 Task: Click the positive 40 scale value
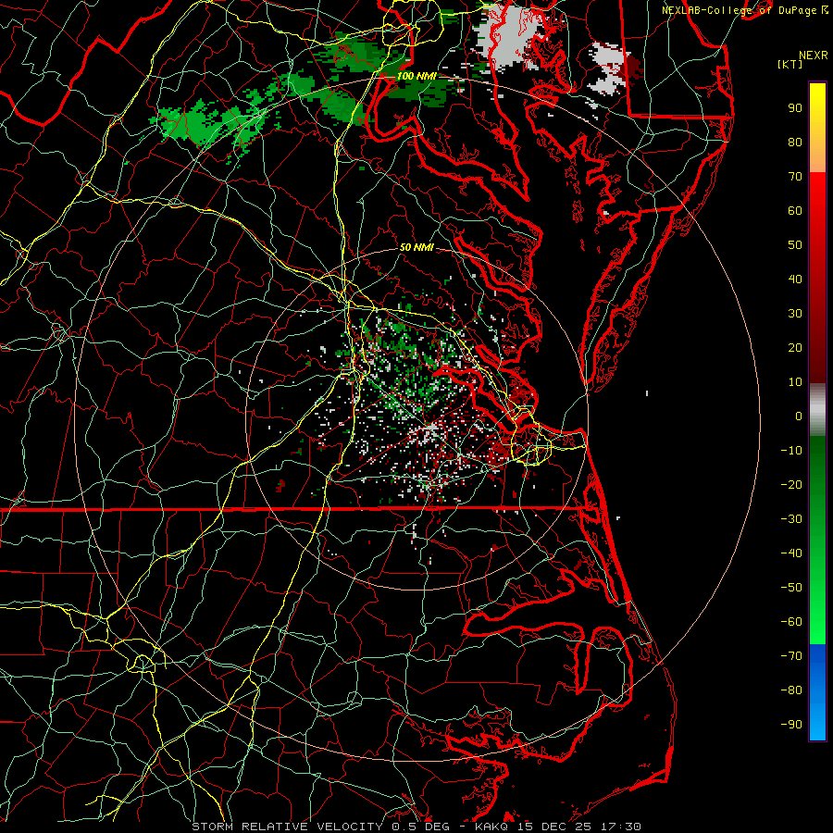click(x=795, y=279)
